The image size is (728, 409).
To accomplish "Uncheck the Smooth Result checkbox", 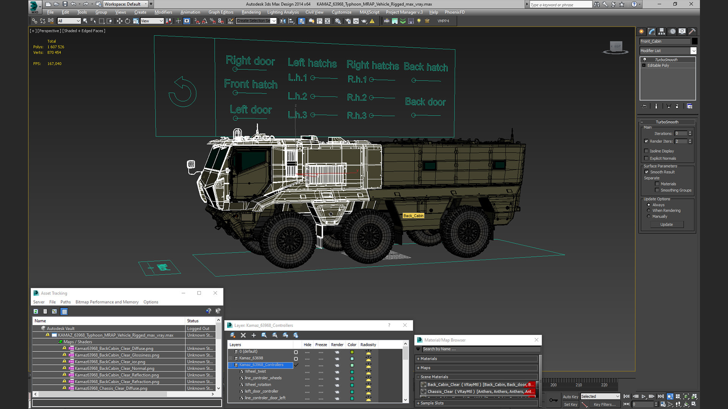I will [647, 172].
